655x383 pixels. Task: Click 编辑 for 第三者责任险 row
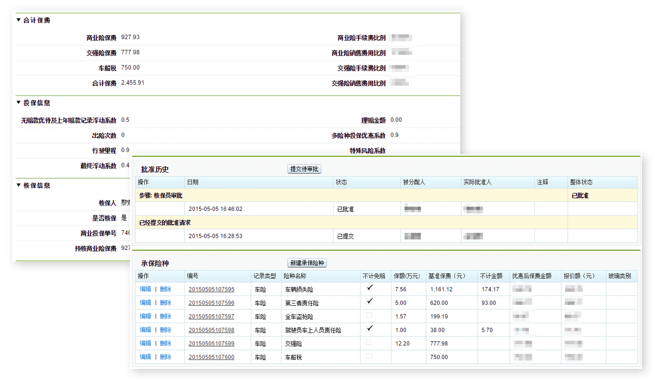point(145,303)
